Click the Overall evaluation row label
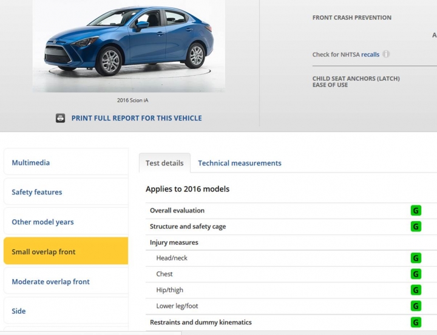 (x=177, y=210)
